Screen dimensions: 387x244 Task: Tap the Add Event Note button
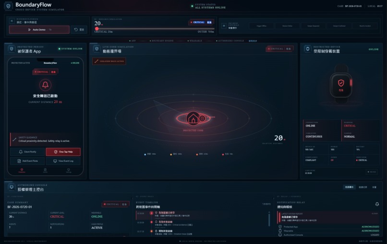(x=27, y=161)
